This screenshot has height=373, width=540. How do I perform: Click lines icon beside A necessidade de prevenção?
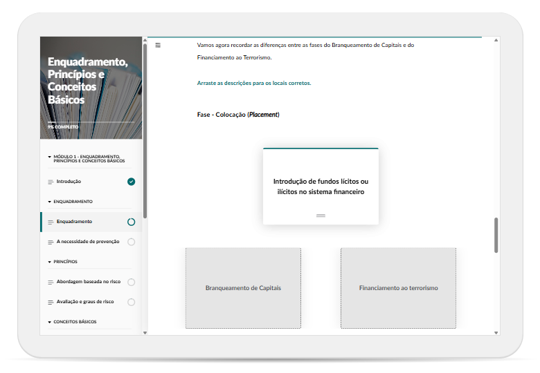click(51, 242)
